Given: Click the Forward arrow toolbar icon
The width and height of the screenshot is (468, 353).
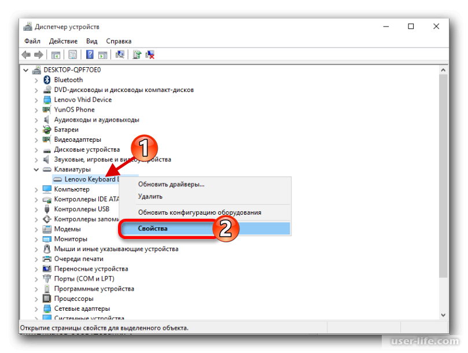Looking at the screenshot, I should [39, 54].
